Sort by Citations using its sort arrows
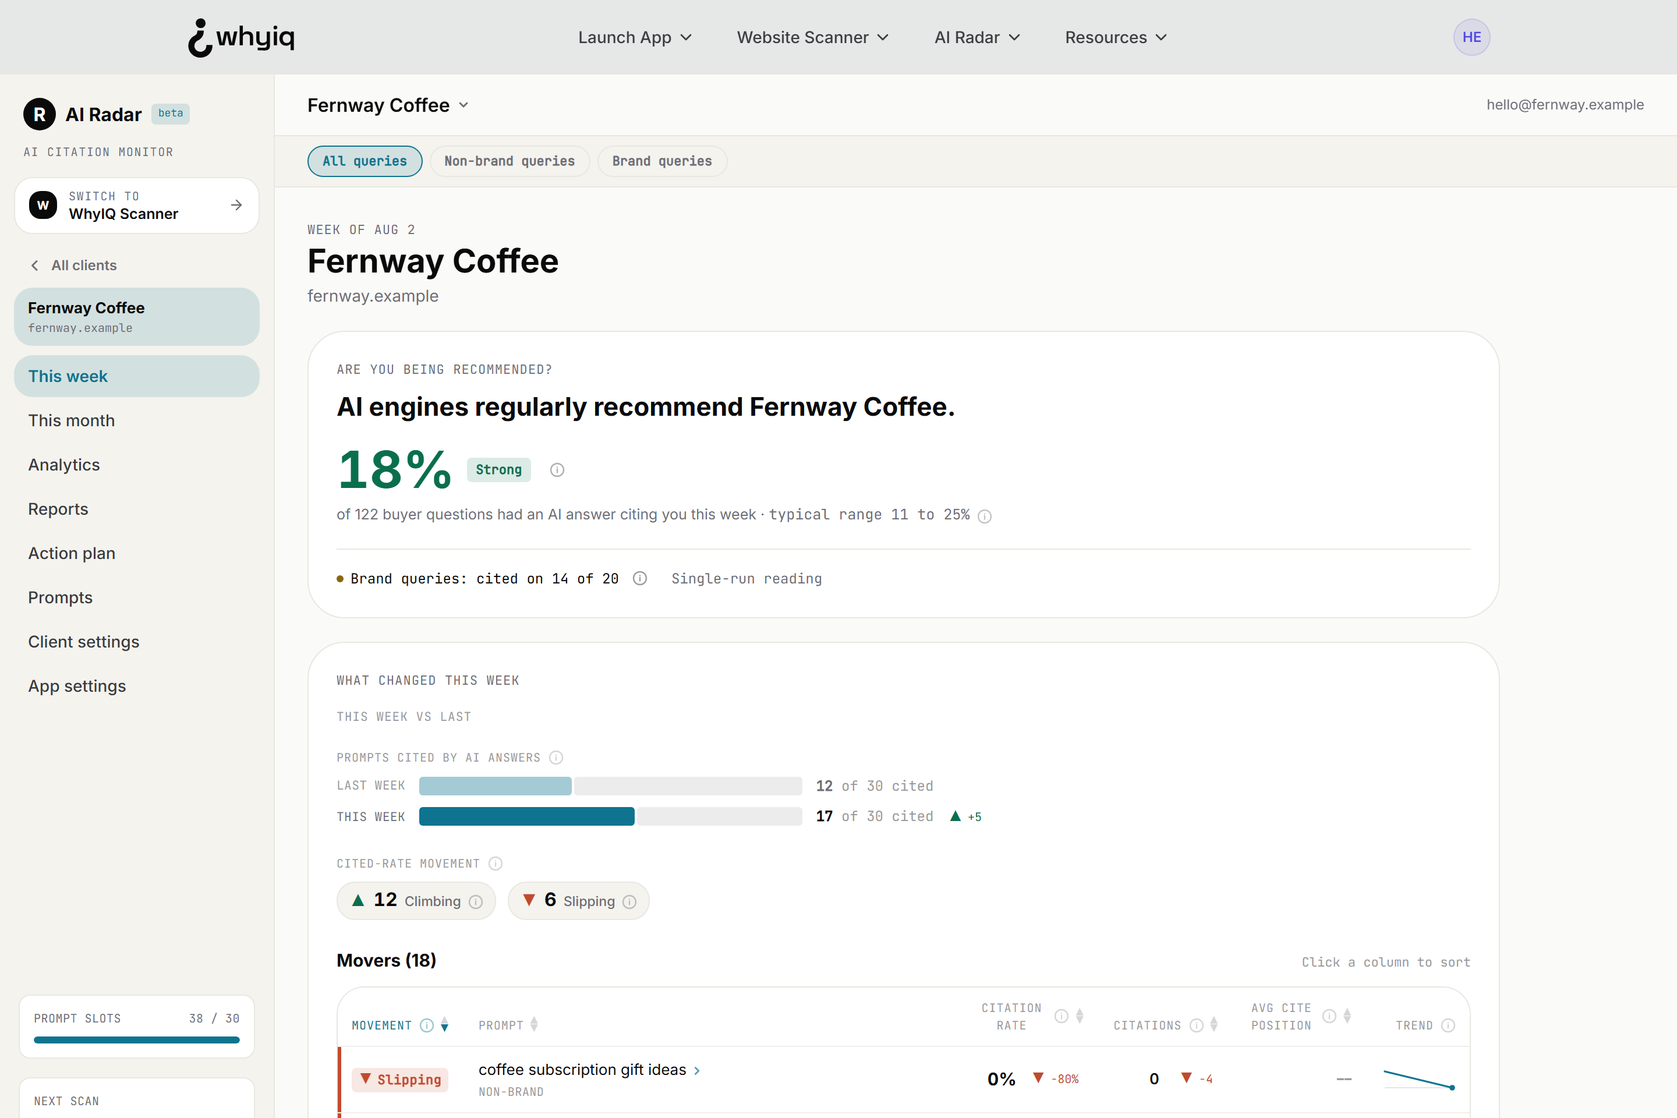This screenshot has width=1677, height=1118. 1213,1025
